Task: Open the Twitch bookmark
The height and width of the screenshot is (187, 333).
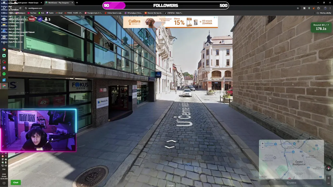Action: [x=50, y=13]
